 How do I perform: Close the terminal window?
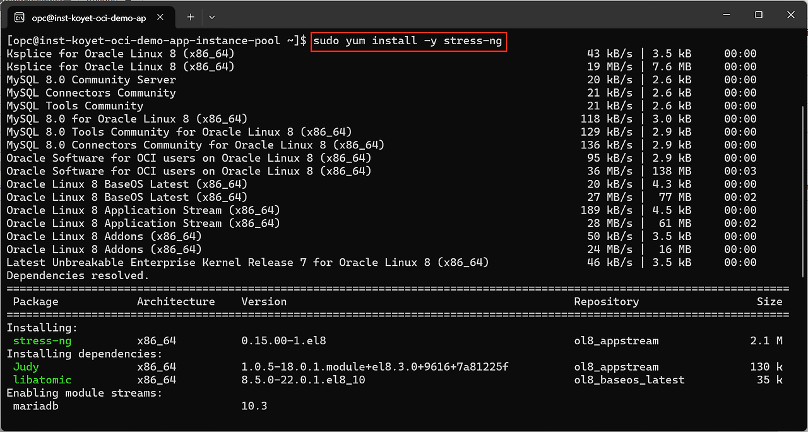click(790, 15)
